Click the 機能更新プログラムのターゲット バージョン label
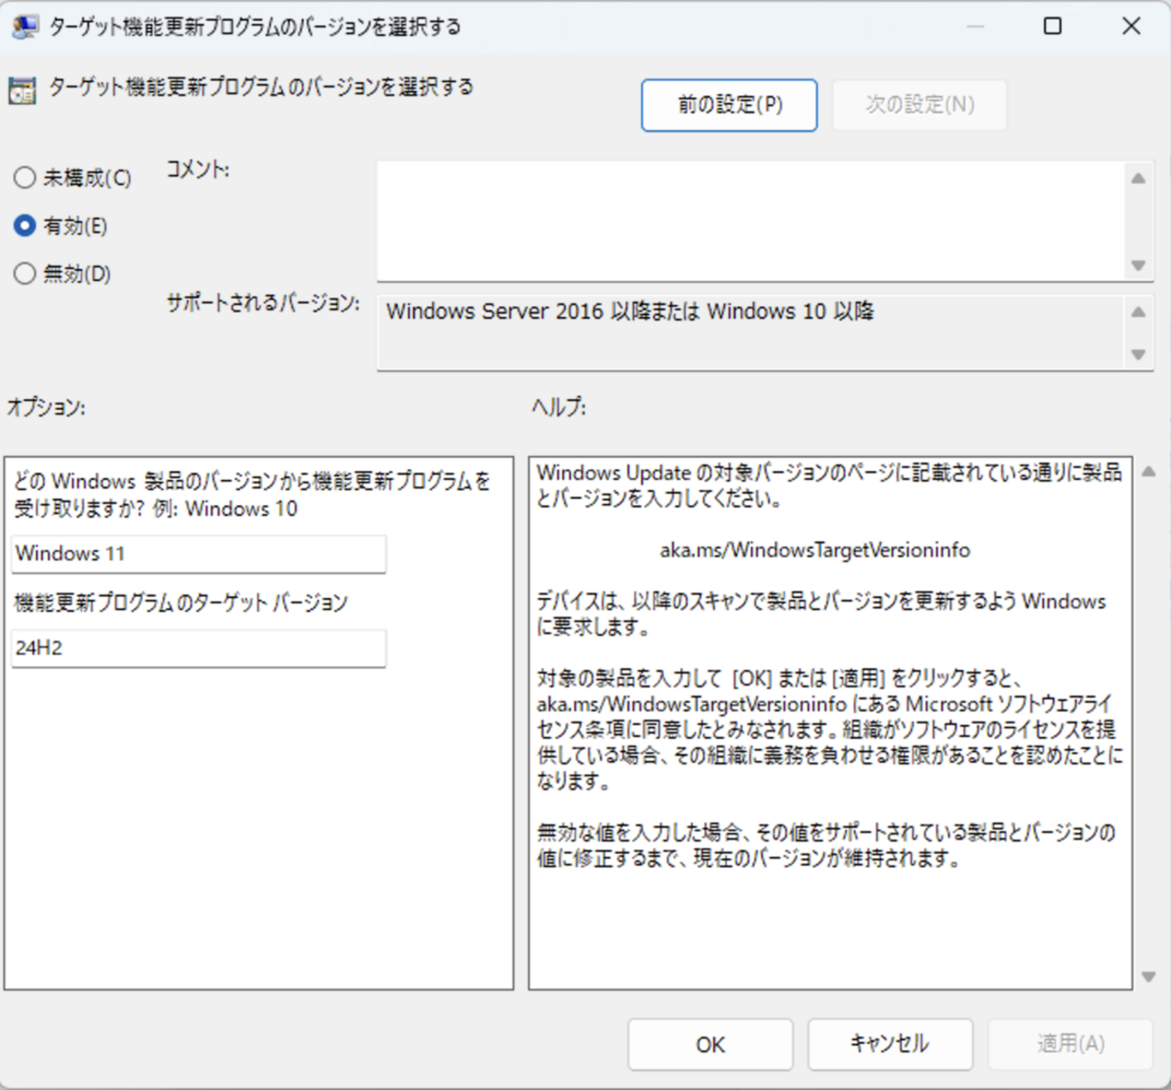Screen dimensions: 1171x1090 [181, 603]
